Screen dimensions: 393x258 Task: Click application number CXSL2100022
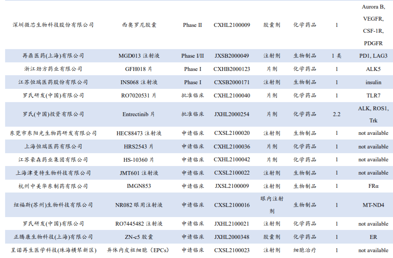232,173
